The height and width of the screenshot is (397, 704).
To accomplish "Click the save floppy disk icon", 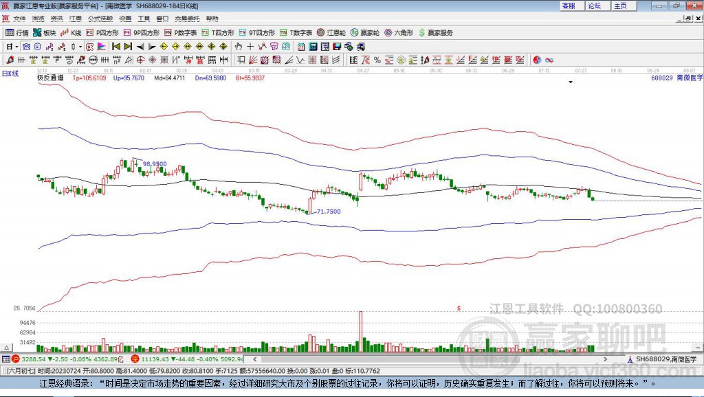I will (x=337, y=47).
